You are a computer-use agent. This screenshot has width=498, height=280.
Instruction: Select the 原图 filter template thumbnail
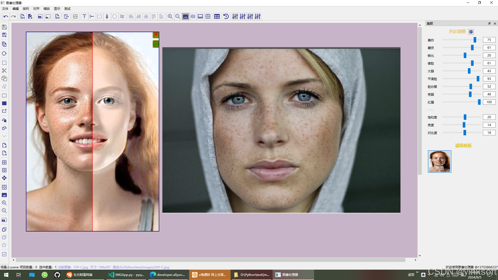click(439, 161)
